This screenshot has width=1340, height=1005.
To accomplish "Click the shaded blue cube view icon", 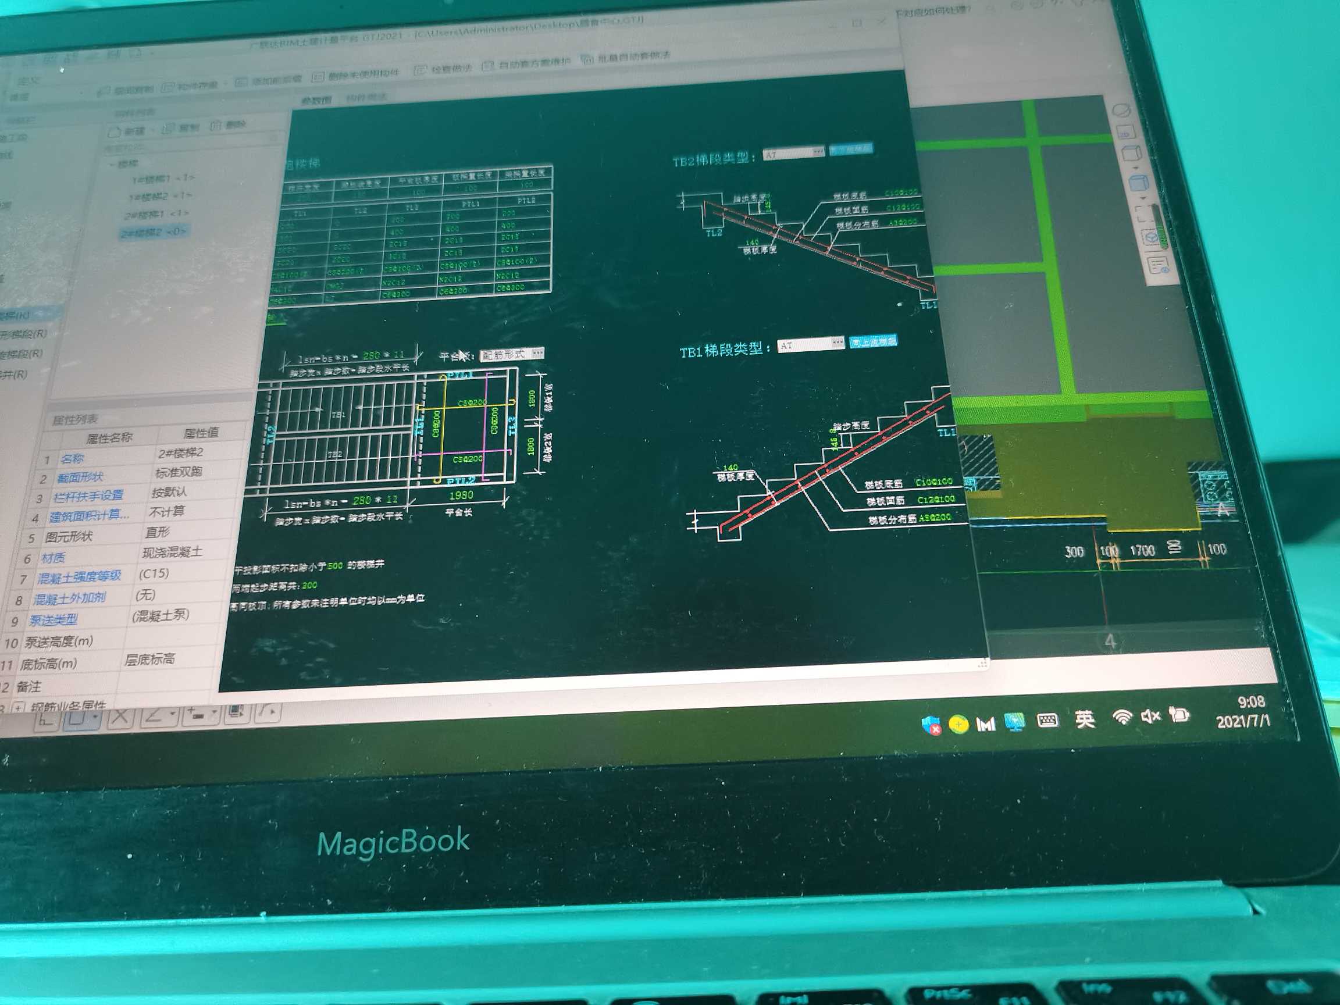I will click(1139, 184).
